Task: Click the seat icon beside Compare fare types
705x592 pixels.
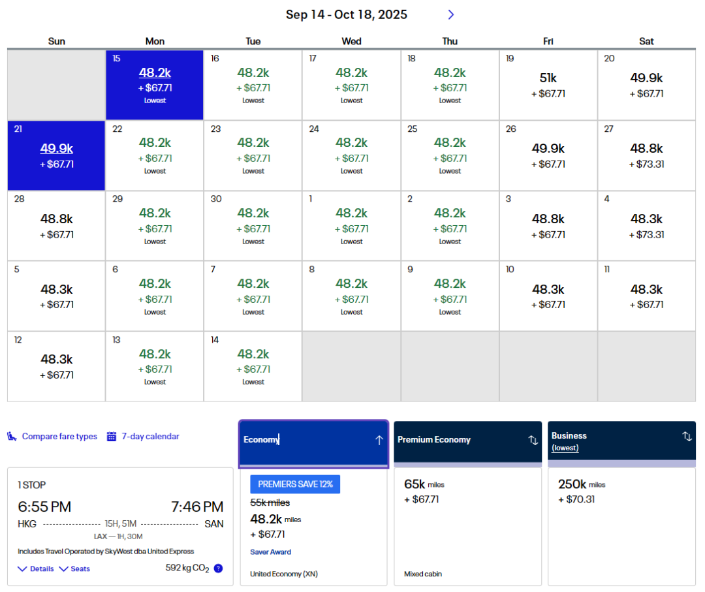Action: tap(12, 437)
